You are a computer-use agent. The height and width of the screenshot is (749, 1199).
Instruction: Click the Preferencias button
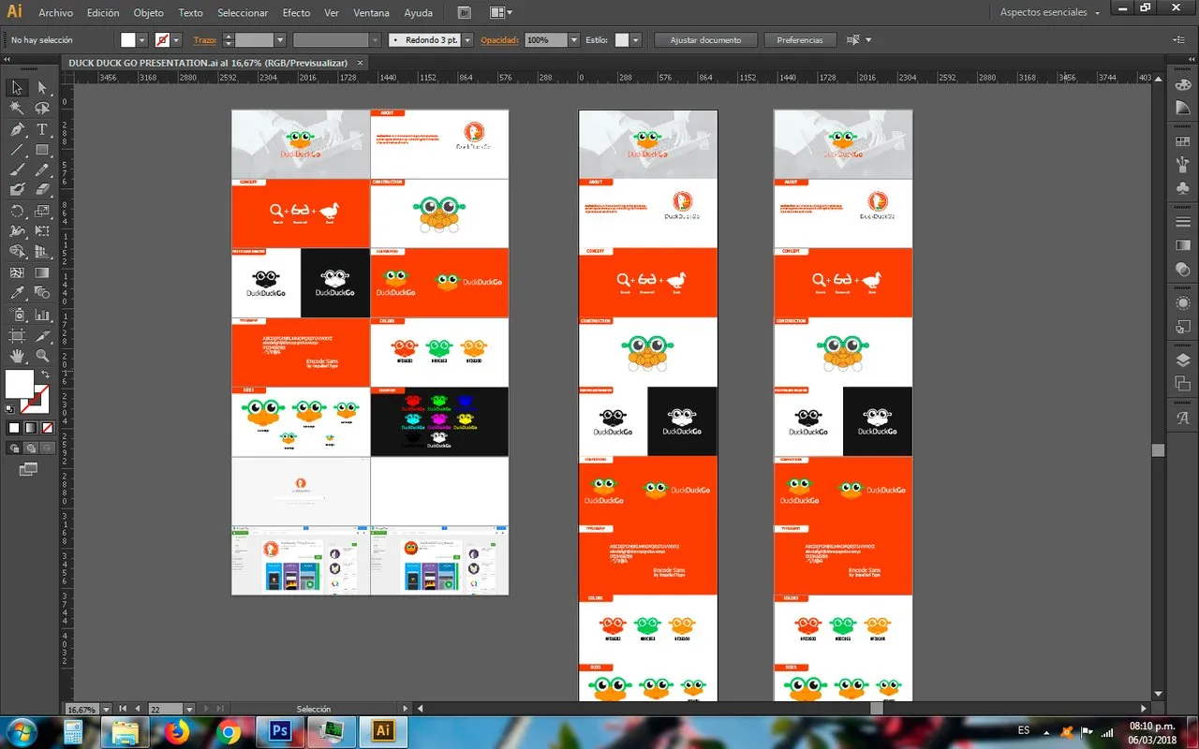pyautogui.click(x=800, y=40)
